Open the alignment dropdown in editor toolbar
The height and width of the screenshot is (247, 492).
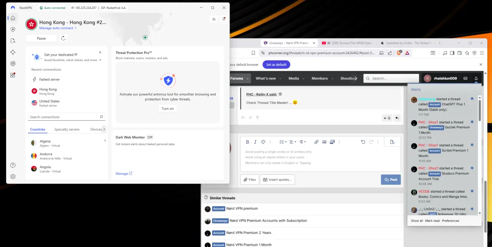click(293, 142)
